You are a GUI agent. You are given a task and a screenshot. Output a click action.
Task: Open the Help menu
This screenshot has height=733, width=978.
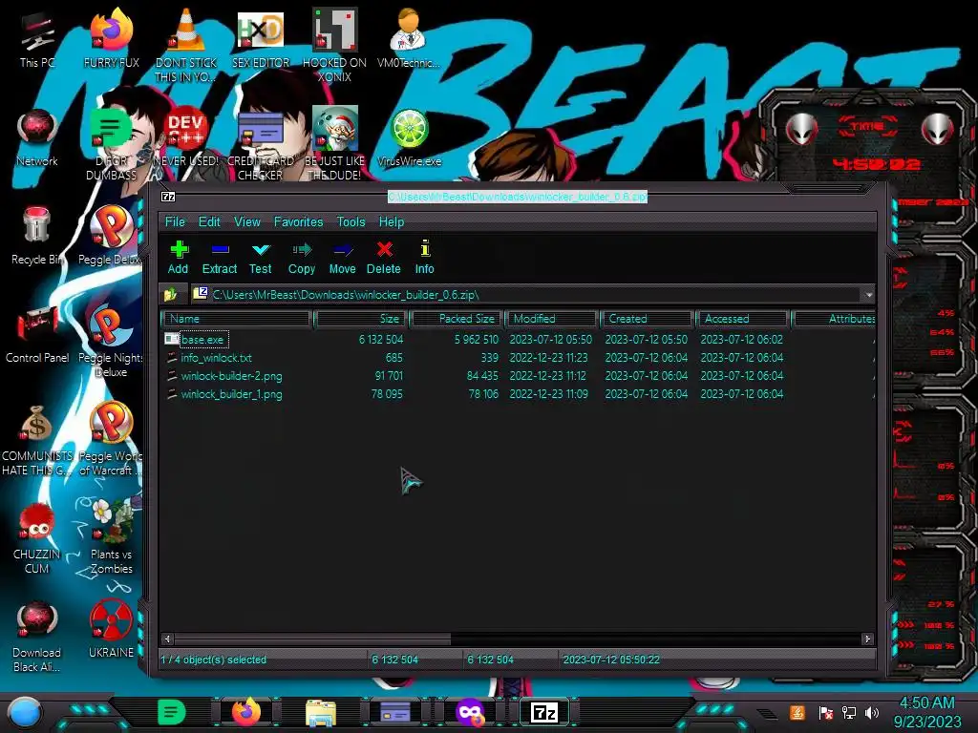pos(391,221)
